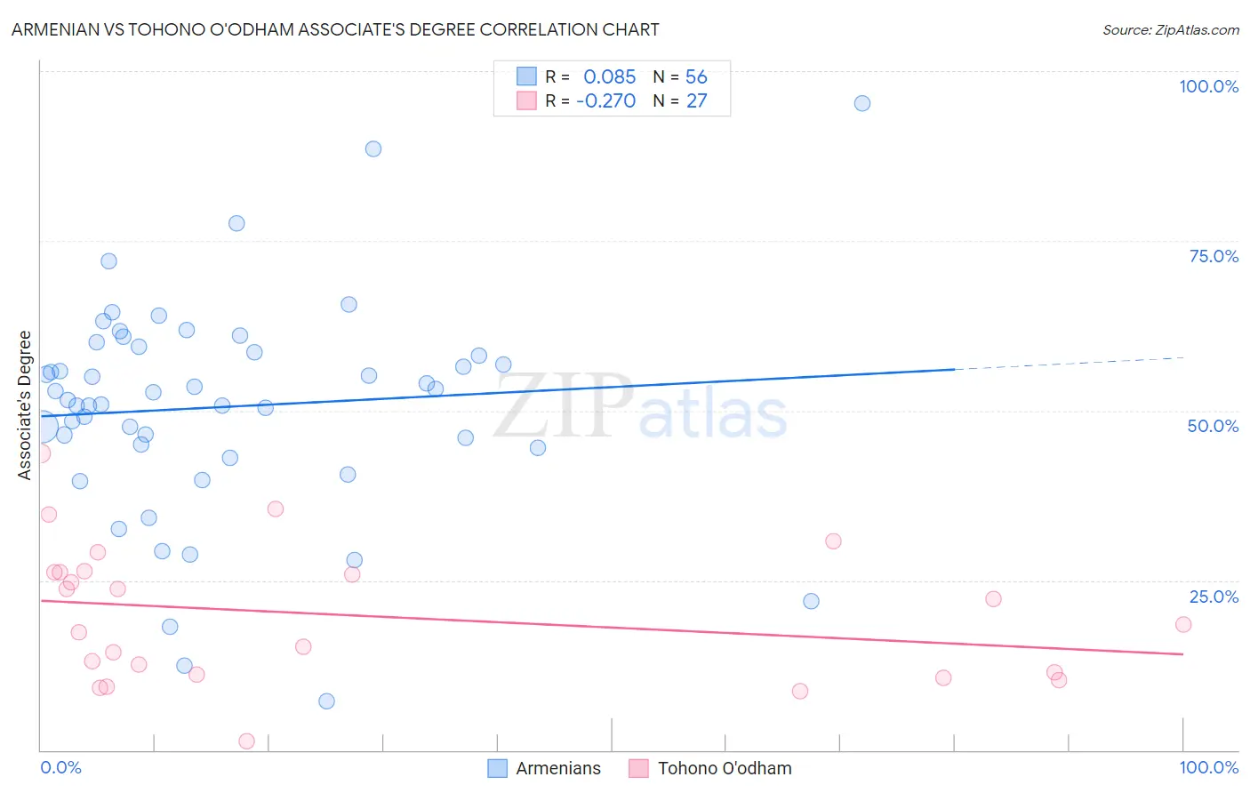Viewport: 1250px width, 793px height.
Task: Click the pink regression trend line
Action: tap(612, 628)
